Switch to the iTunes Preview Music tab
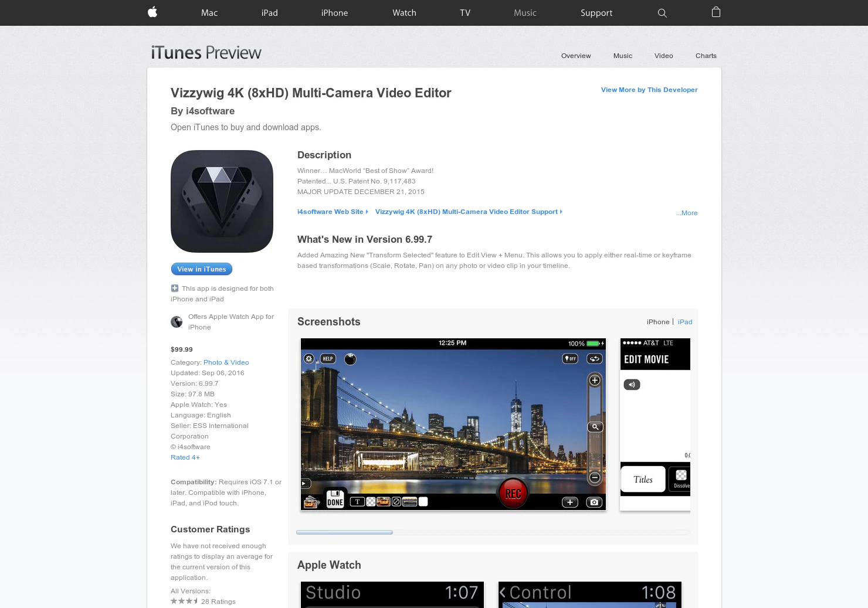Viewport: 868px width, 608px height. pos(623,56)
